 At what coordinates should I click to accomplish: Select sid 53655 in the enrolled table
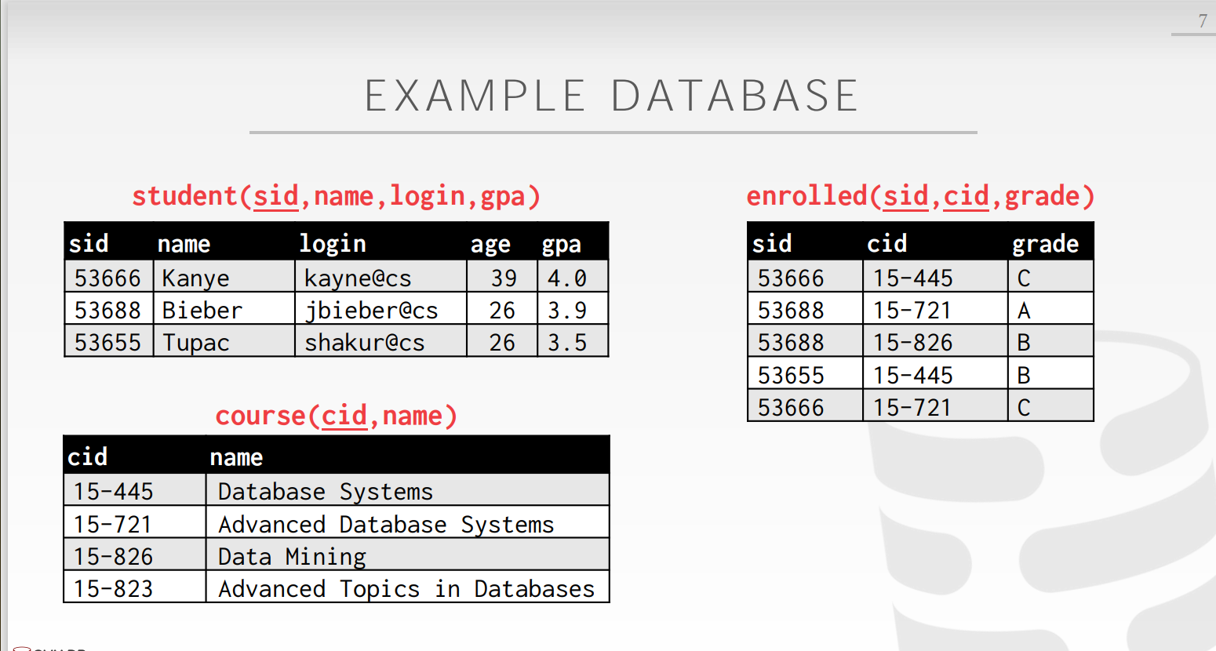791,376
